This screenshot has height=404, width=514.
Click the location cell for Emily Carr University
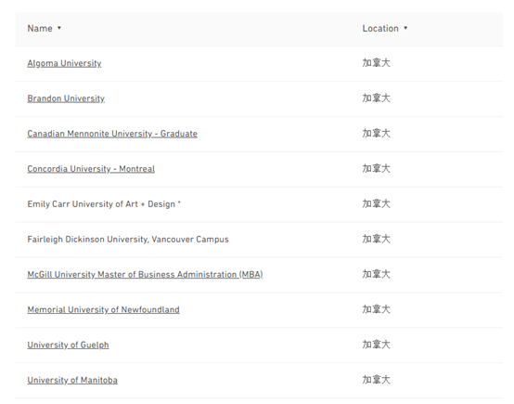[376, 203]
